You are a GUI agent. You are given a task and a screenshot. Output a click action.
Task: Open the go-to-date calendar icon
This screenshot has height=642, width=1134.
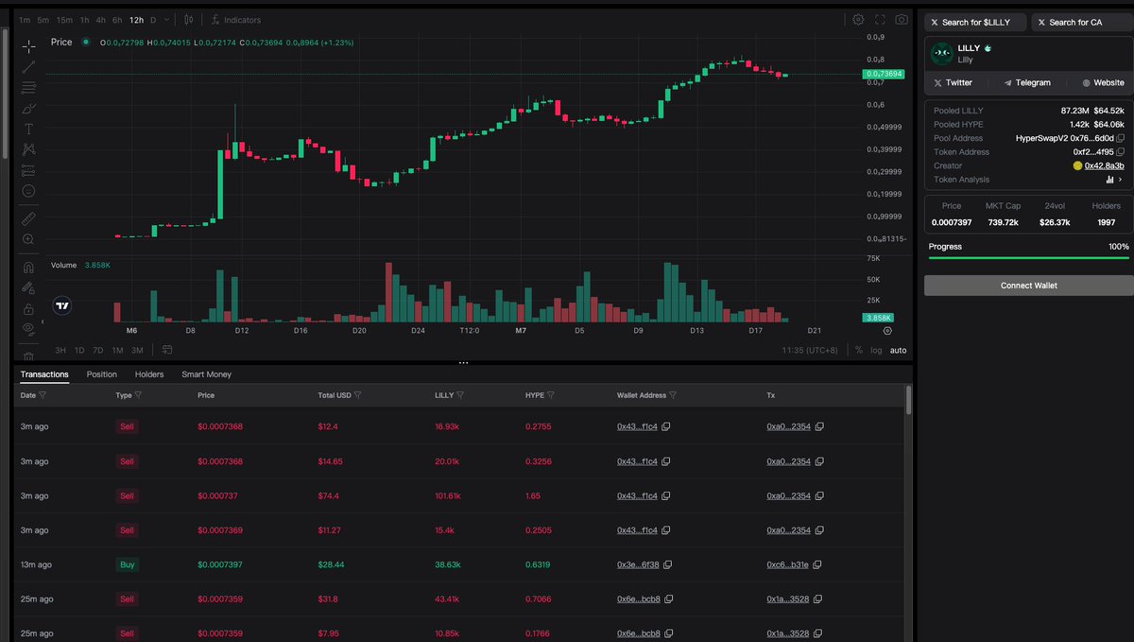click(x=167, y=350)
